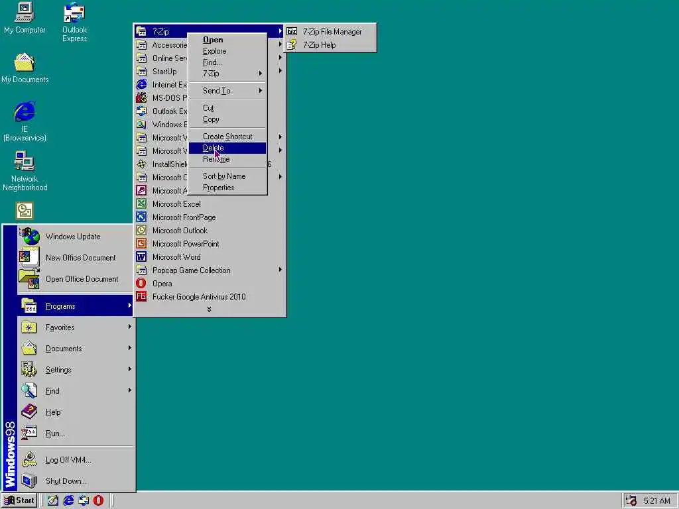Select Sort by Name in context menu
This screenshot has height=509, width=679.
click(228, 176)
